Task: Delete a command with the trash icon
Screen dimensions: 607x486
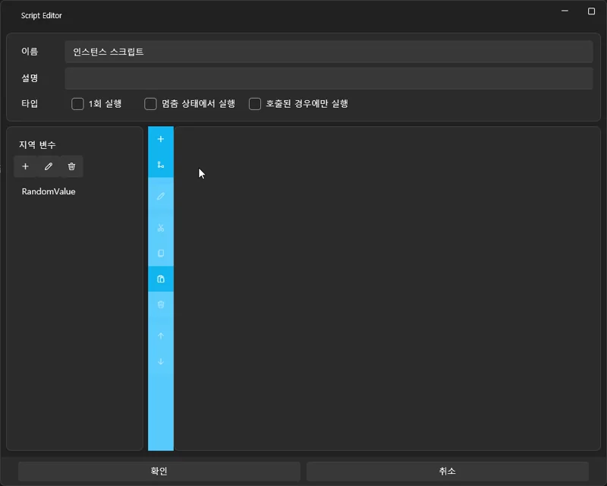Action: coord(160,305)
